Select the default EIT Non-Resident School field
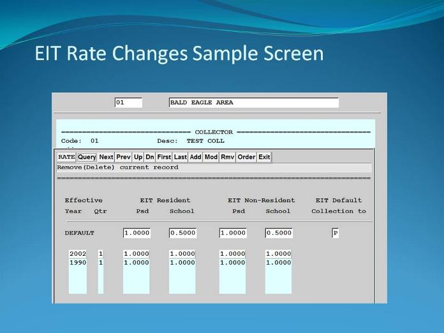Viewport: 444px width, 333px height. pos(279,233)
